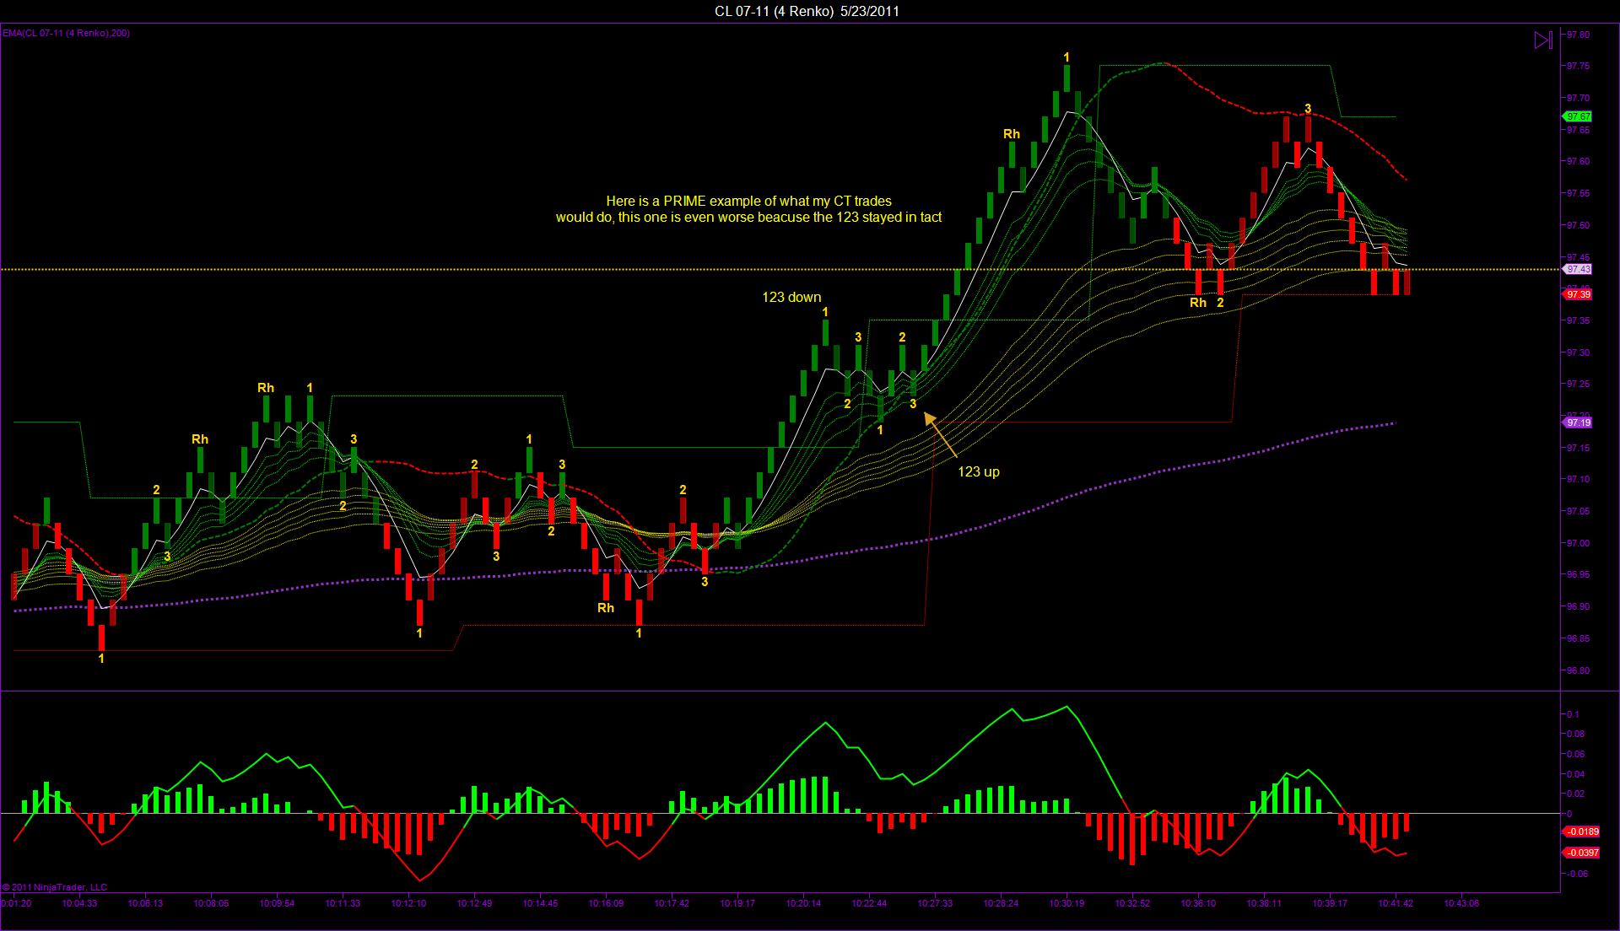Click the 'EMA(CL 07-11 (4 Renko),200)' indicator label
Viewport: 1620px width, 931px height.
click(x=66, y=33)
